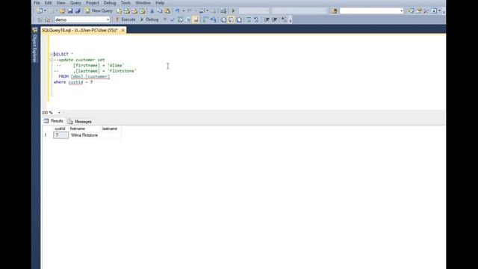This screenshot has height=269, width=478.
Task: Close the SQLQuery18.sql tab
Action: 122,30
